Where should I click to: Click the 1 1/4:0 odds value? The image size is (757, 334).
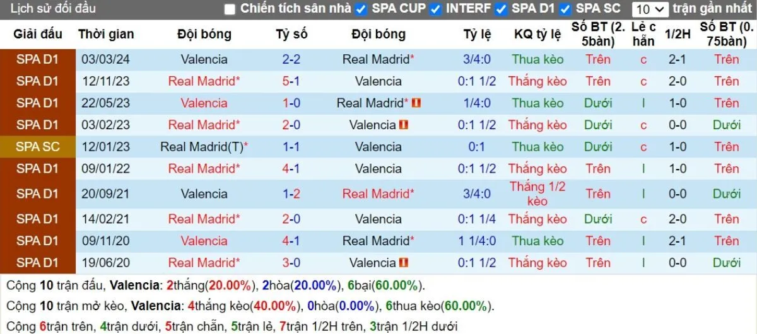pyautogui.click(x=477, y=241)
